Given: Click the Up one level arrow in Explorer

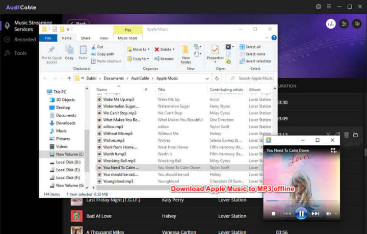Looking at the screenshot, I should (x=69, y=79).
